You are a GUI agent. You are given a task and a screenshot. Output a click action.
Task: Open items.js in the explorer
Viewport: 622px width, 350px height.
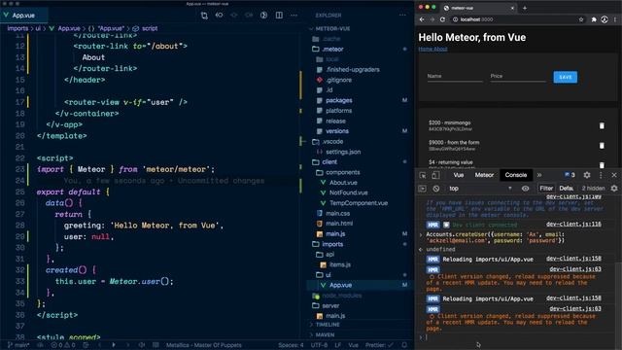pyautogui.click(x=339, y=264)
